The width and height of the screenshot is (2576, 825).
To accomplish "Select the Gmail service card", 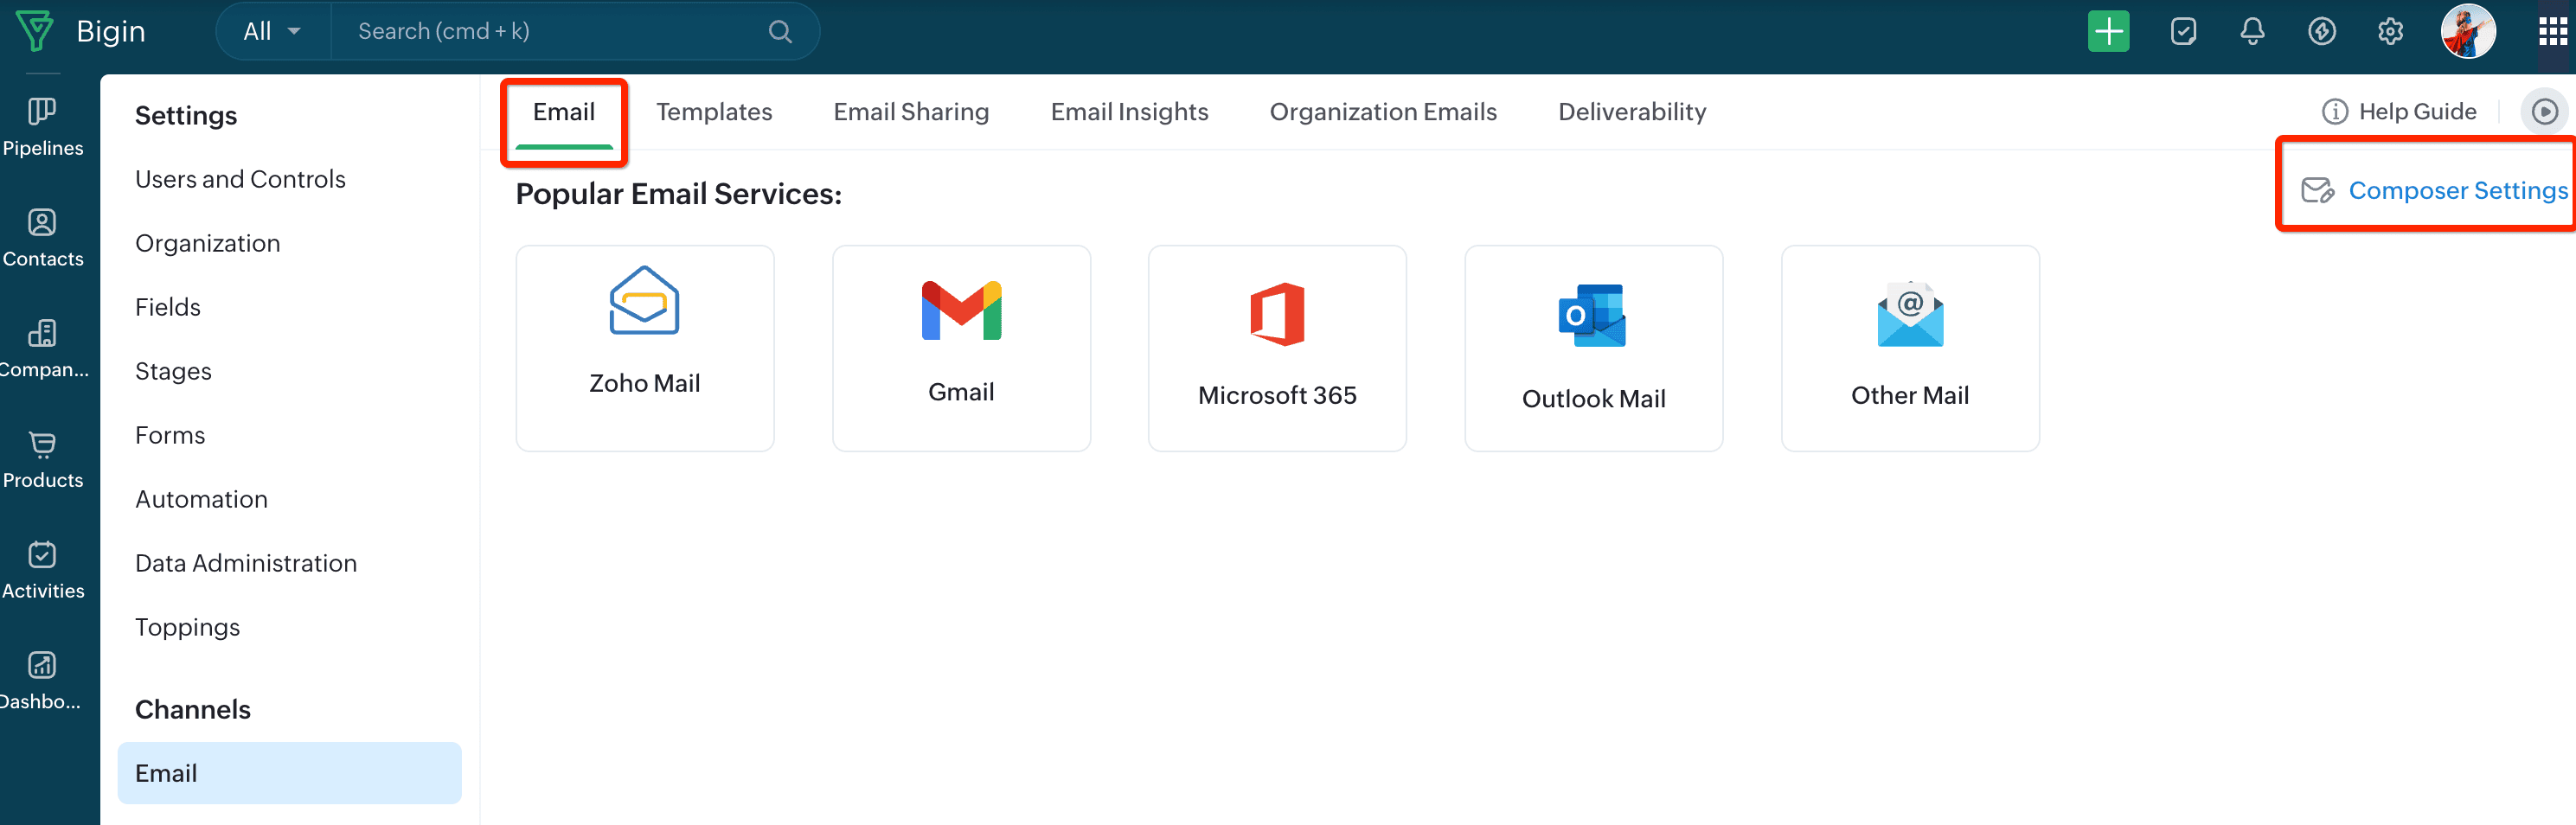I will click(961, 348).
